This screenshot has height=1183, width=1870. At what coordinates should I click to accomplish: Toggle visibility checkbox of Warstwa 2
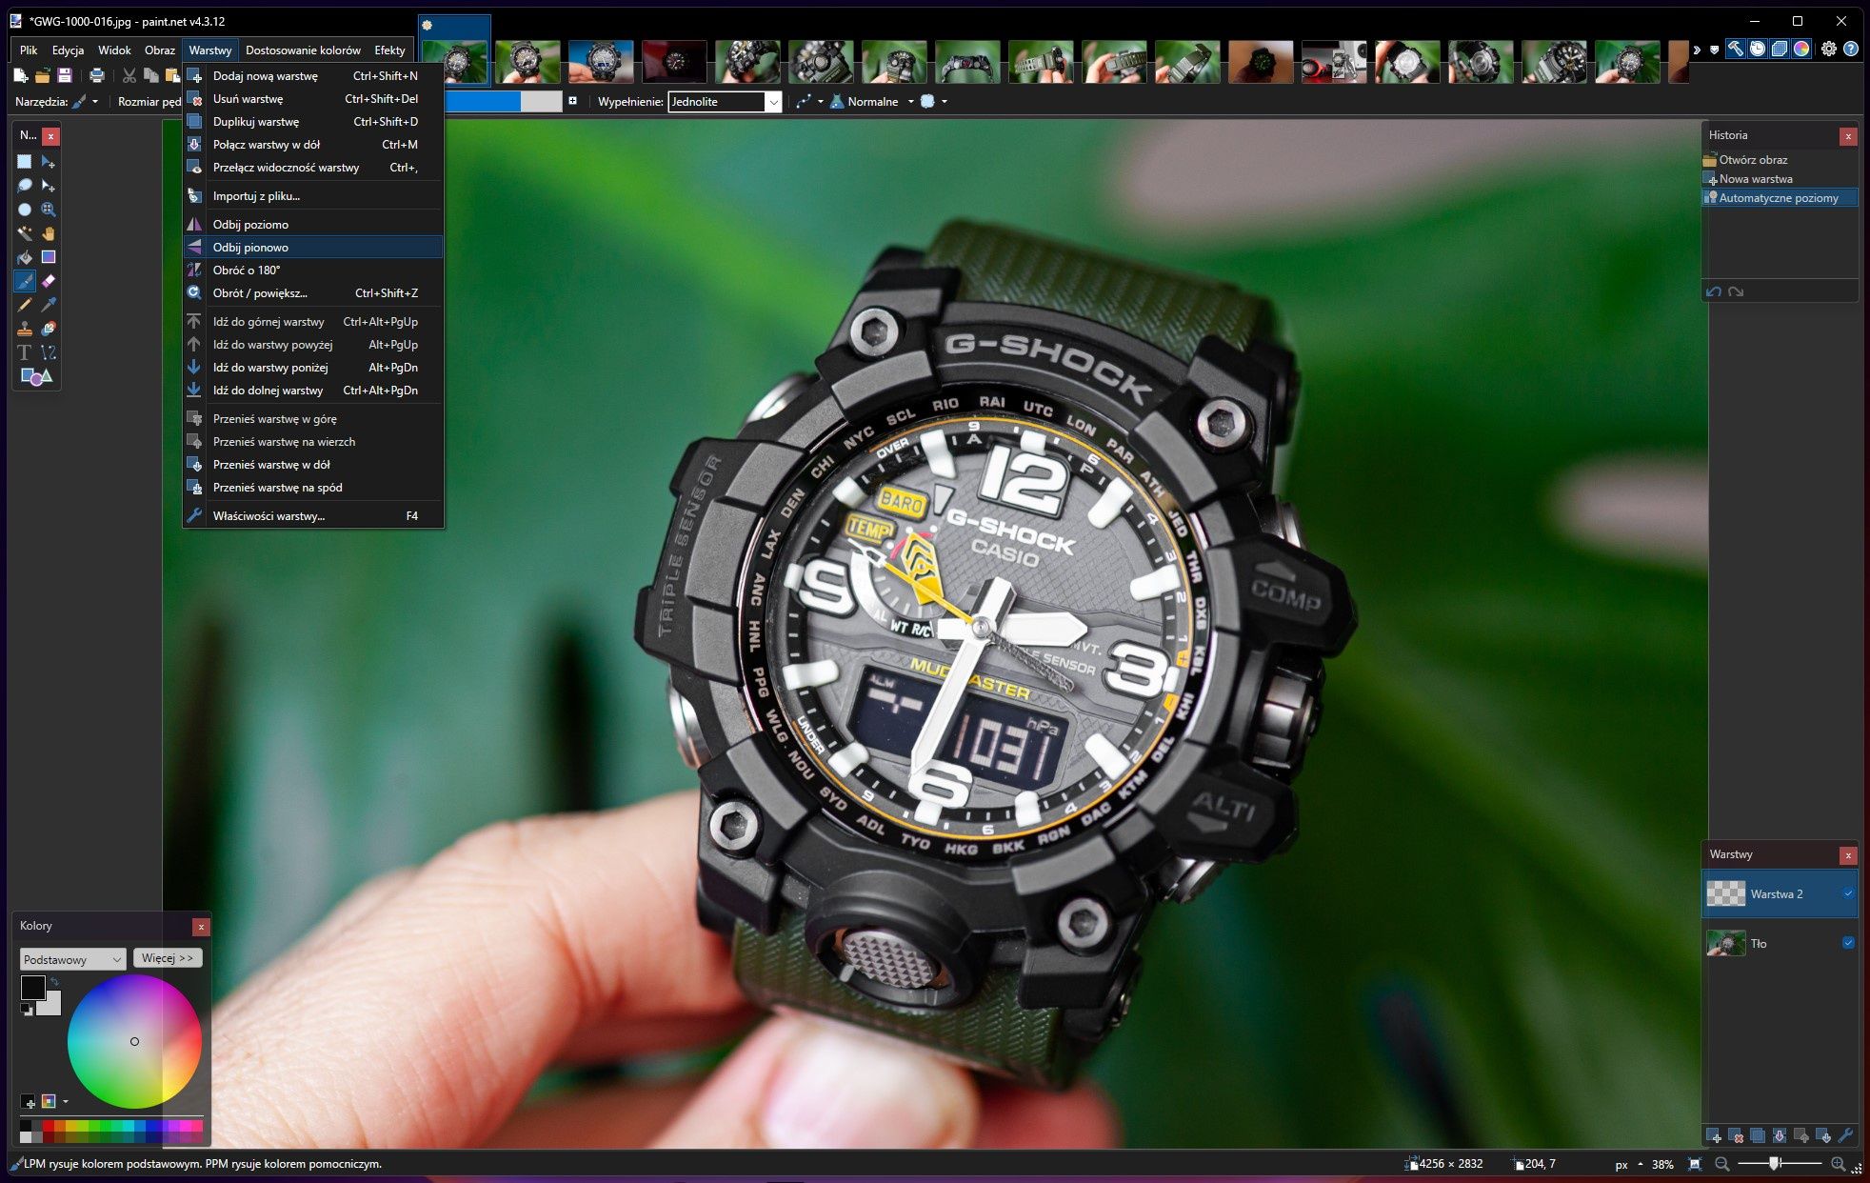pos(1848,893)
